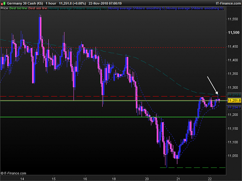The image size is (242, 181).
Task: Click the 11,050 price axis label
Action: 233,156
